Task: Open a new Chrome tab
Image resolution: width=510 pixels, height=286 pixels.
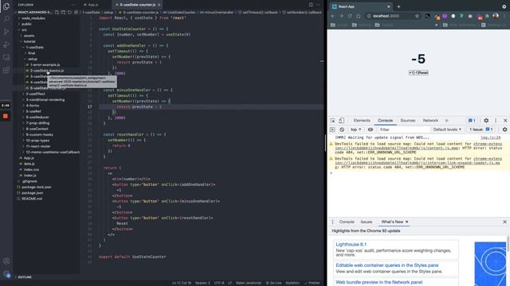Action: (398, 6)
